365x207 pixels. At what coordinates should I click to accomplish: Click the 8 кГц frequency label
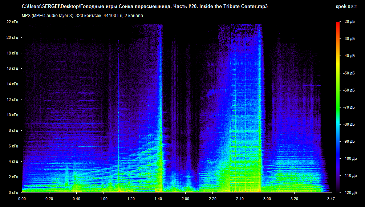(13, 131)
